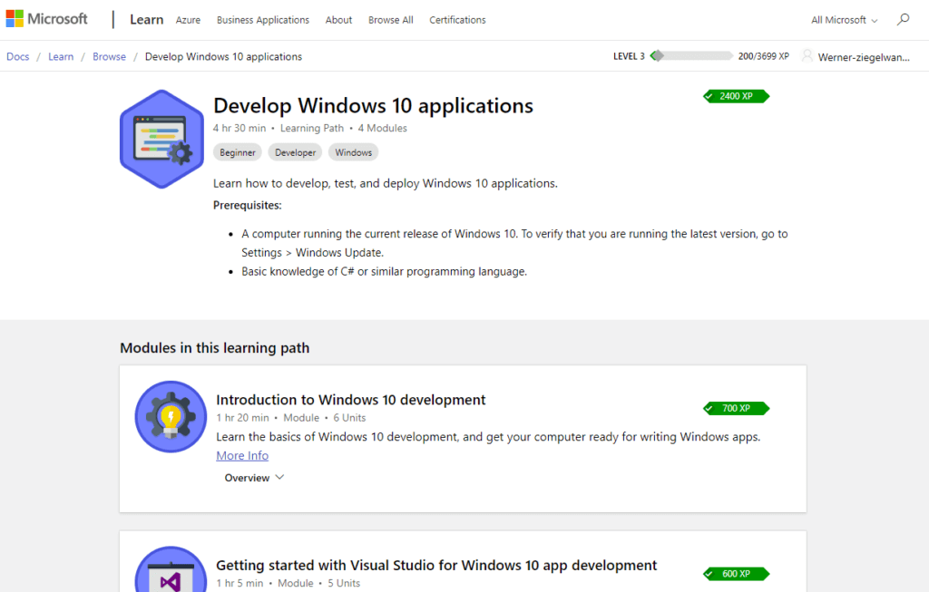Navigate to the Docs breadcrumb link

point(17,55)
